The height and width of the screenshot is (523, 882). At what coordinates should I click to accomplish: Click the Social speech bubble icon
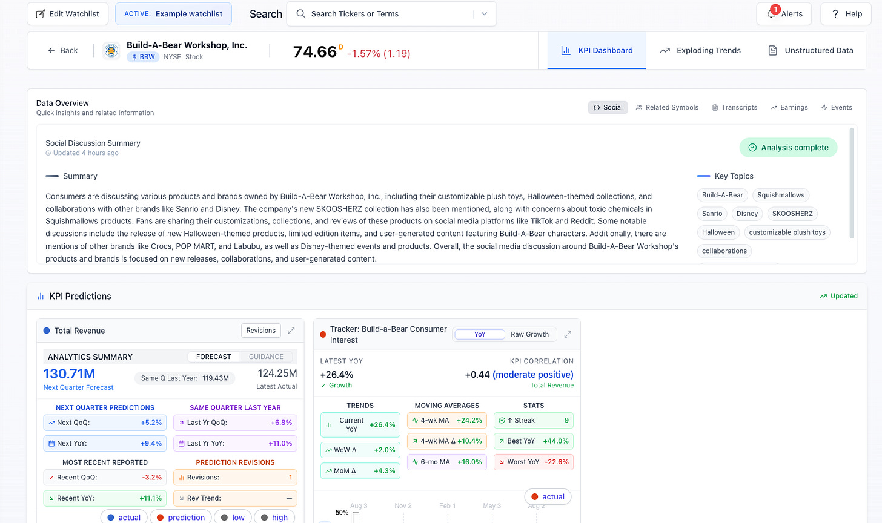pyautogui.click(x=597, y=108)
